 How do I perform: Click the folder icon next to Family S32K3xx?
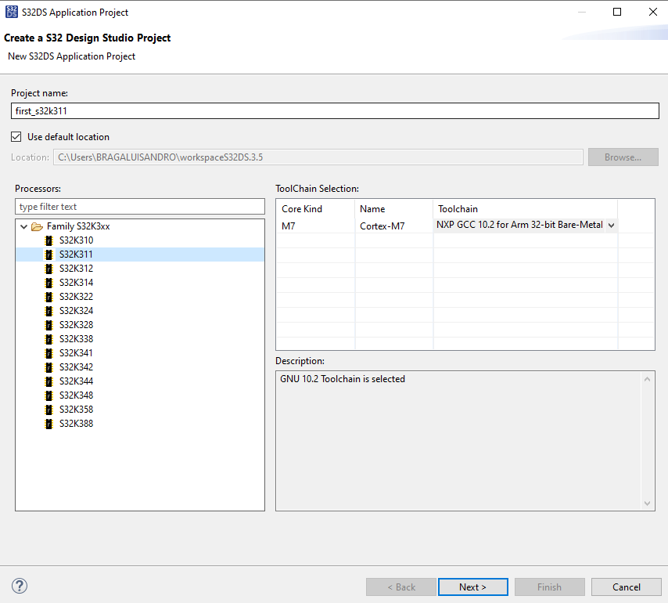coord(36,226)
